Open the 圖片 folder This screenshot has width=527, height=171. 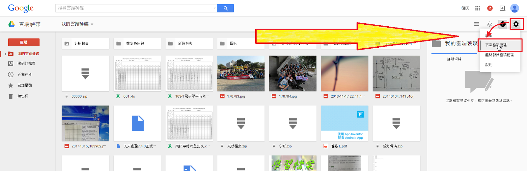(241, 43)
